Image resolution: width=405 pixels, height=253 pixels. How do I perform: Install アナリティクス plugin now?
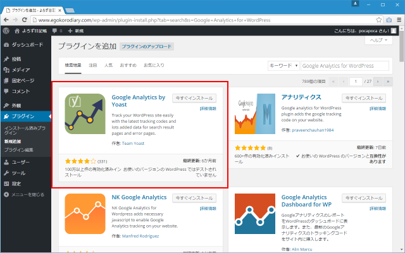(364, 98)
